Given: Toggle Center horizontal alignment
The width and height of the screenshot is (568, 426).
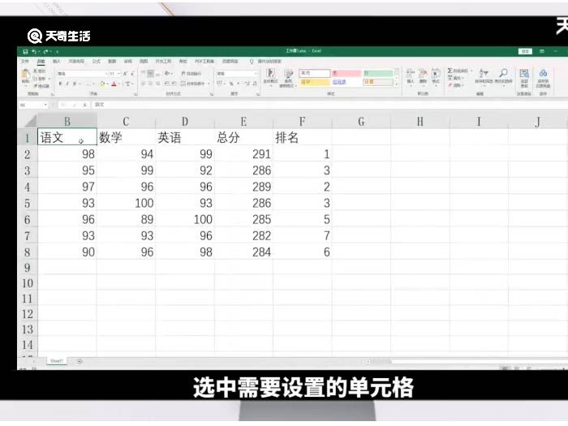Looking at the screenshot, I should (151, 84).
